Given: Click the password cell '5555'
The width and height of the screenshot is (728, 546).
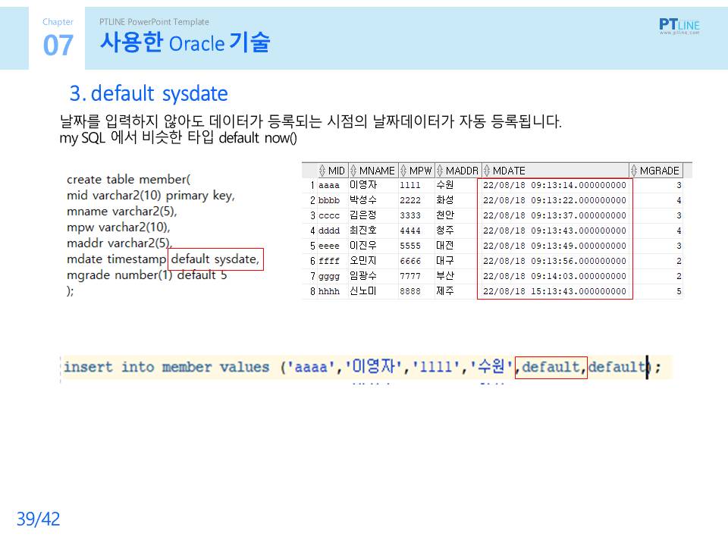Looking at the screenshot, I should (x=410, y=246).
